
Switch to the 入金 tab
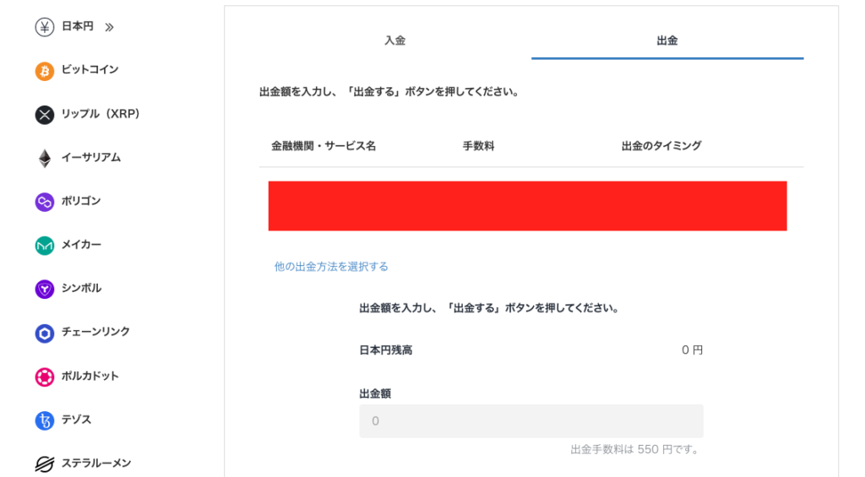click(395, 41)
